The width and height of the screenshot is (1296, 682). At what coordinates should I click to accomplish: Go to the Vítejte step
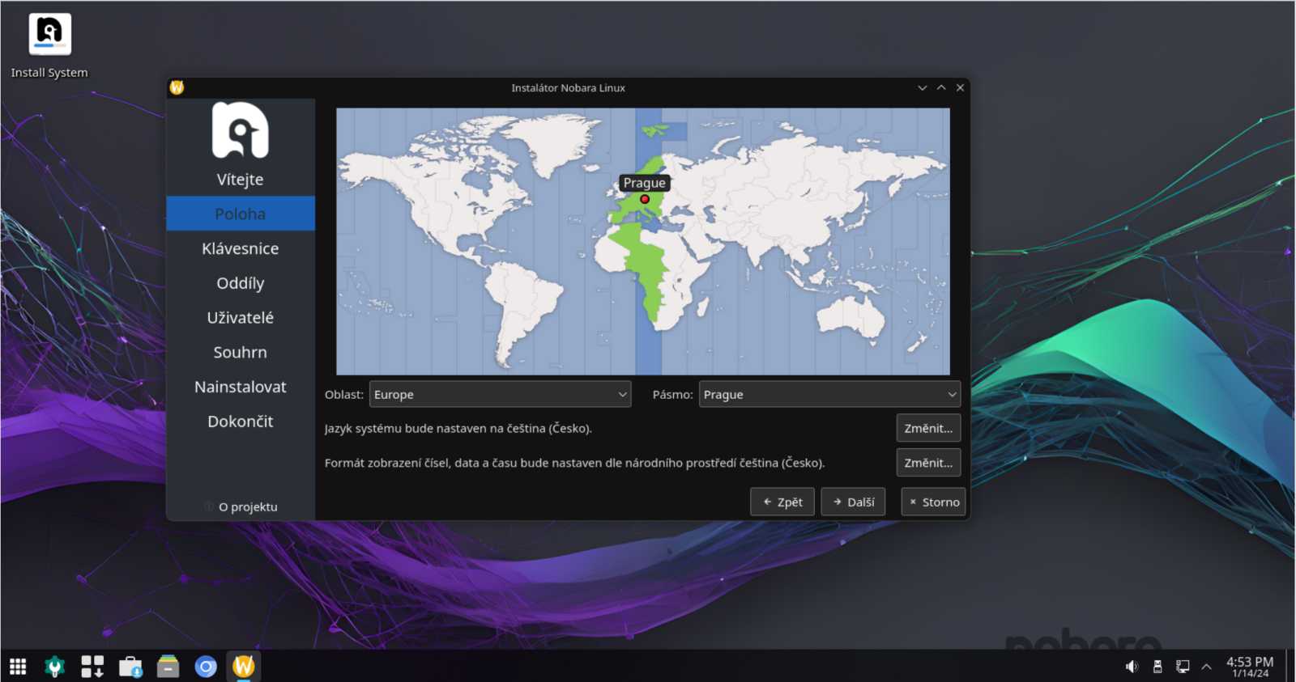[241, 180]
